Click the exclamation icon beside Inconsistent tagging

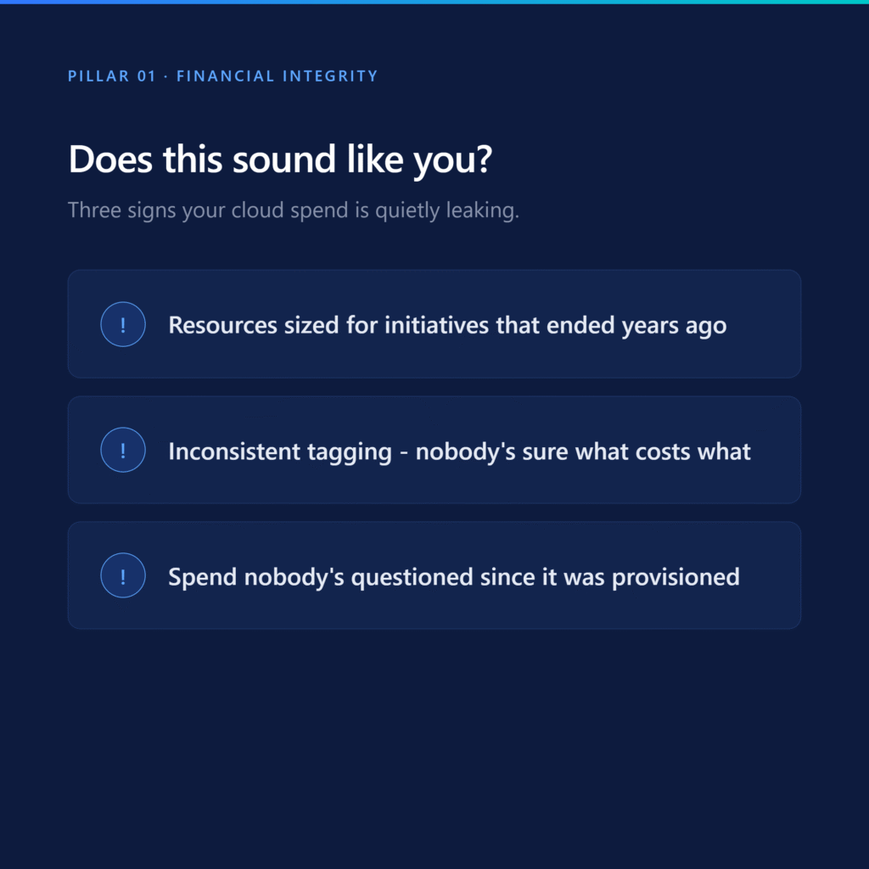pyautogui.click(x=123, y=450)
